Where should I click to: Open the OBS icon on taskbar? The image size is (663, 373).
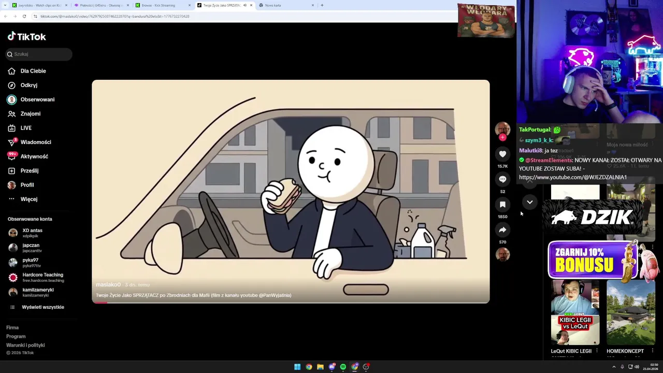pos(366,367)
